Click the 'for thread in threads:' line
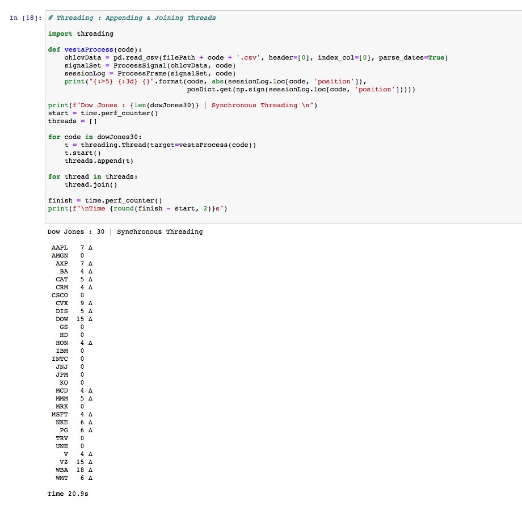522x506 pixels. tap(93, 177)
